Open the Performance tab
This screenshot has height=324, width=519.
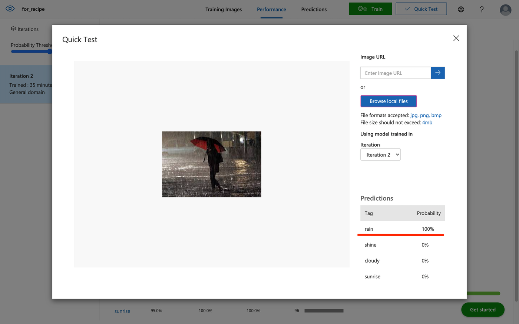point(271,9)
